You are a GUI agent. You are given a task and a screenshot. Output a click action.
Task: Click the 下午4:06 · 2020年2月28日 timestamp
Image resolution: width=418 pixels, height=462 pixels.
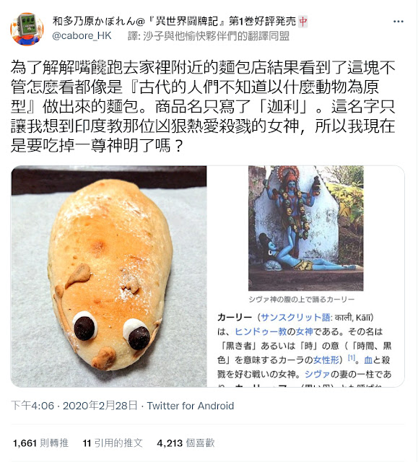click(74, 406)
